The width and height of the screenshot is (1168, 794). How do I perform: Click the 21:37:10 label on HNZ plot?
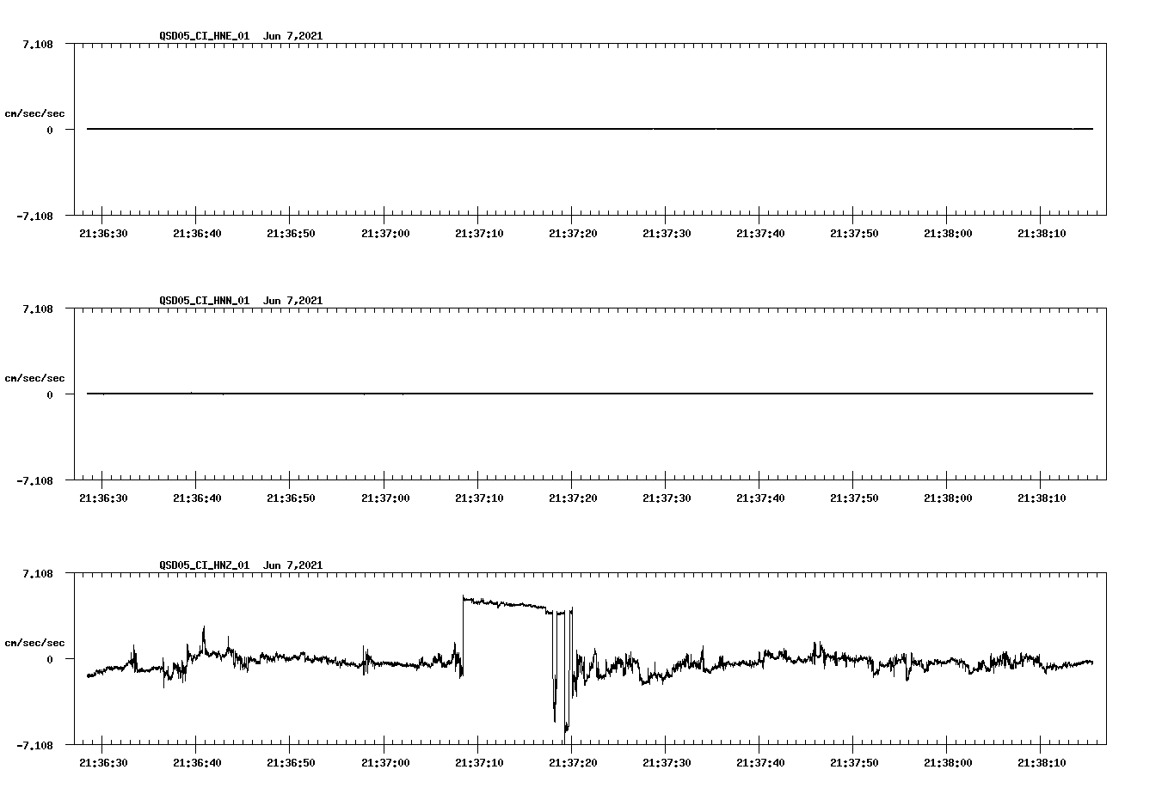[x=478, y=762]
